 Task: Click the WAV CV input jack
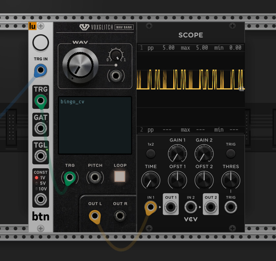(116, 76)
